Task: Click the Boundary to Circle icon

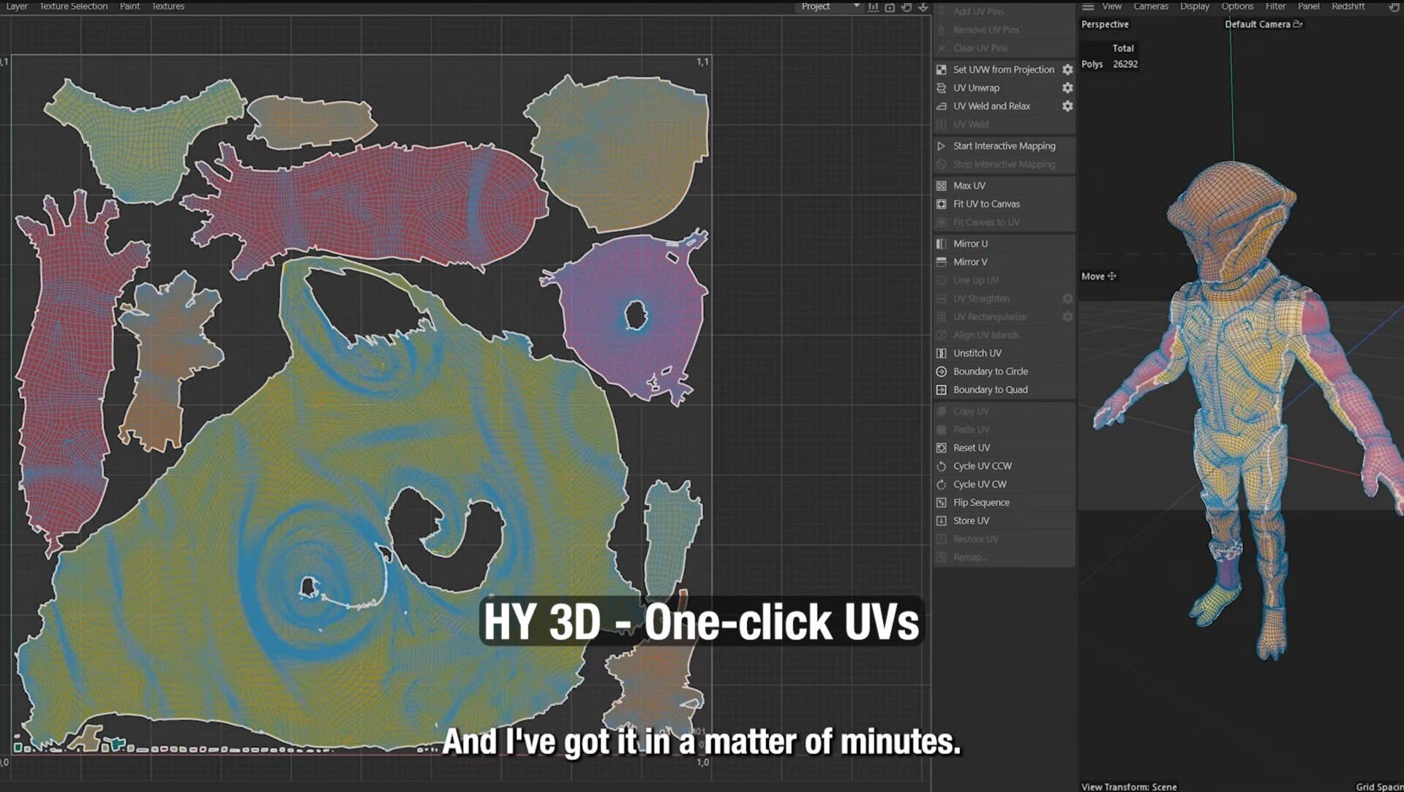Action: pos(942,372)
